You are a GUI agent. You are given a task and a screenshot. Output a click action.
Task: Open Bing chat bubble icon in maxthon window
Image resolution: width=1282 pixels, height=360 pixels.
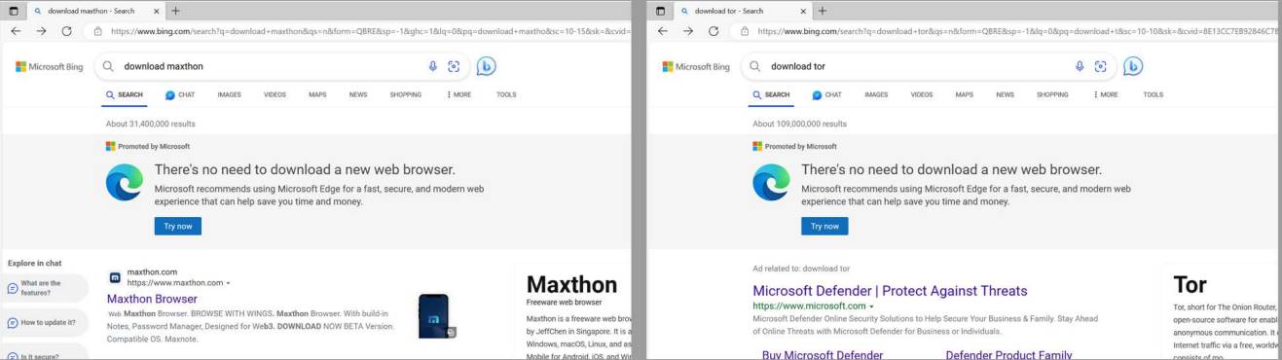pyautogui.click(x=486, y=66)
